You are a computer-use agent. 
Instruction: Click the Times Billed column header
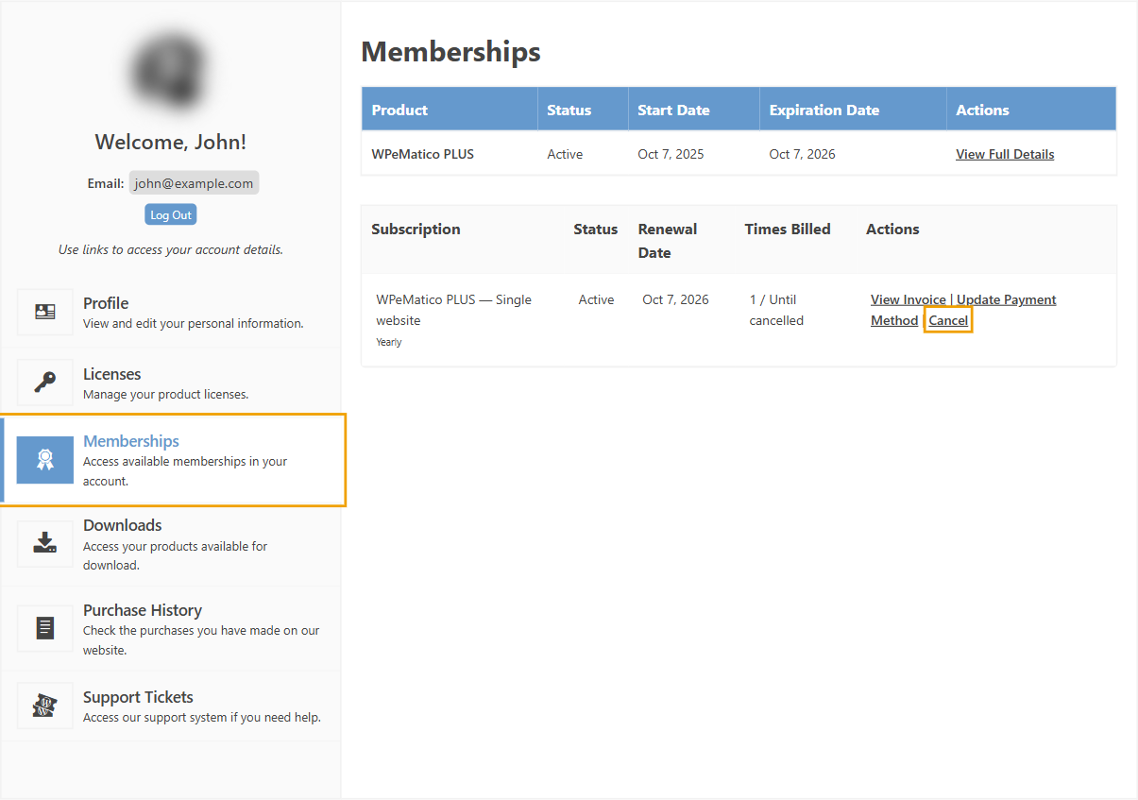pyautogui.click(x=788, y=229)
